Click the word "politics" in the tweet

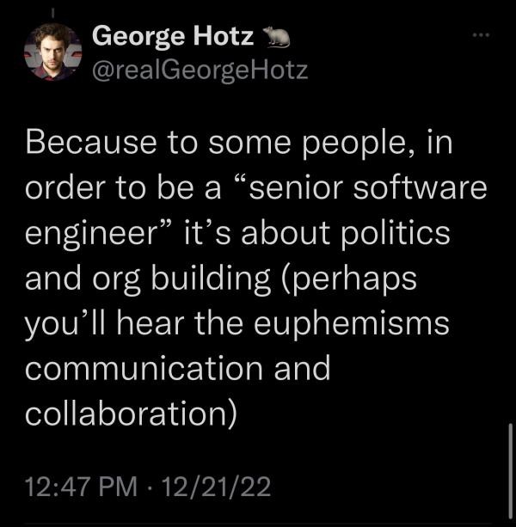tap(396, 234)
